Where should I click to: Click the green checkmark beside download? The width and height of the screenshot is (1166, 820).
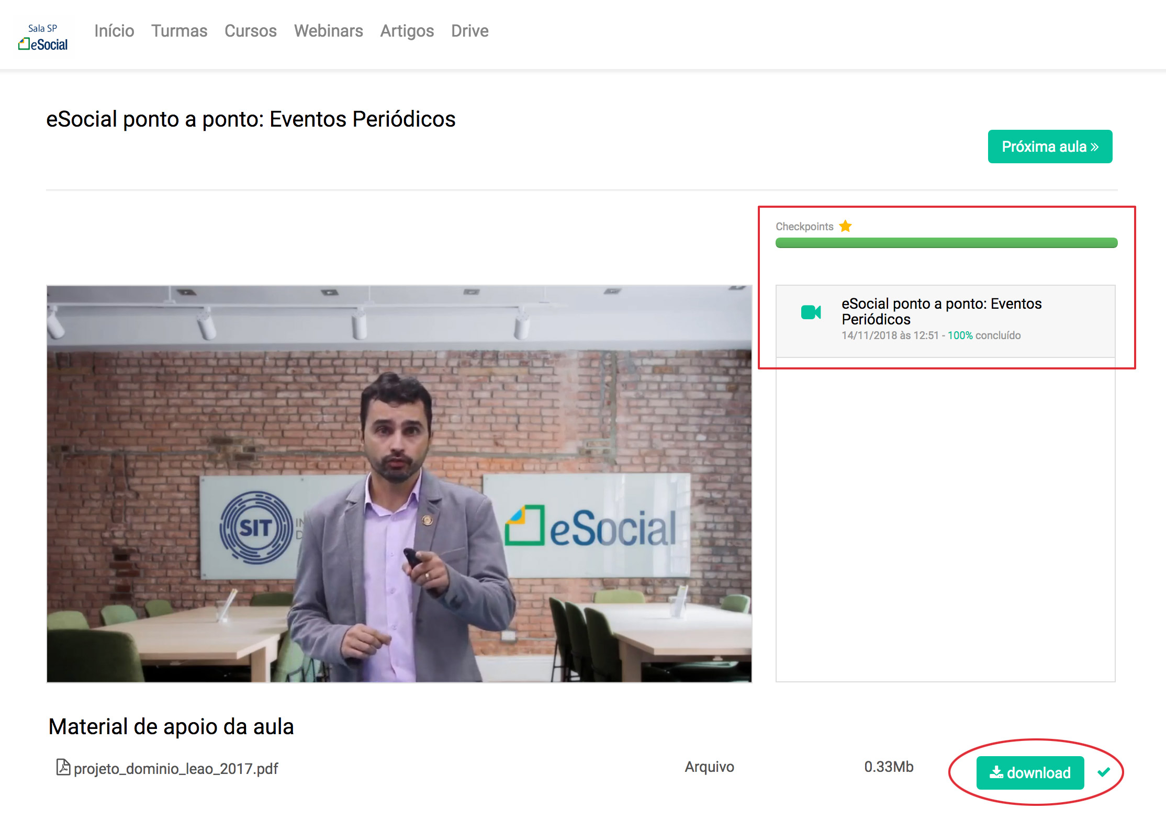[1104, 772]
